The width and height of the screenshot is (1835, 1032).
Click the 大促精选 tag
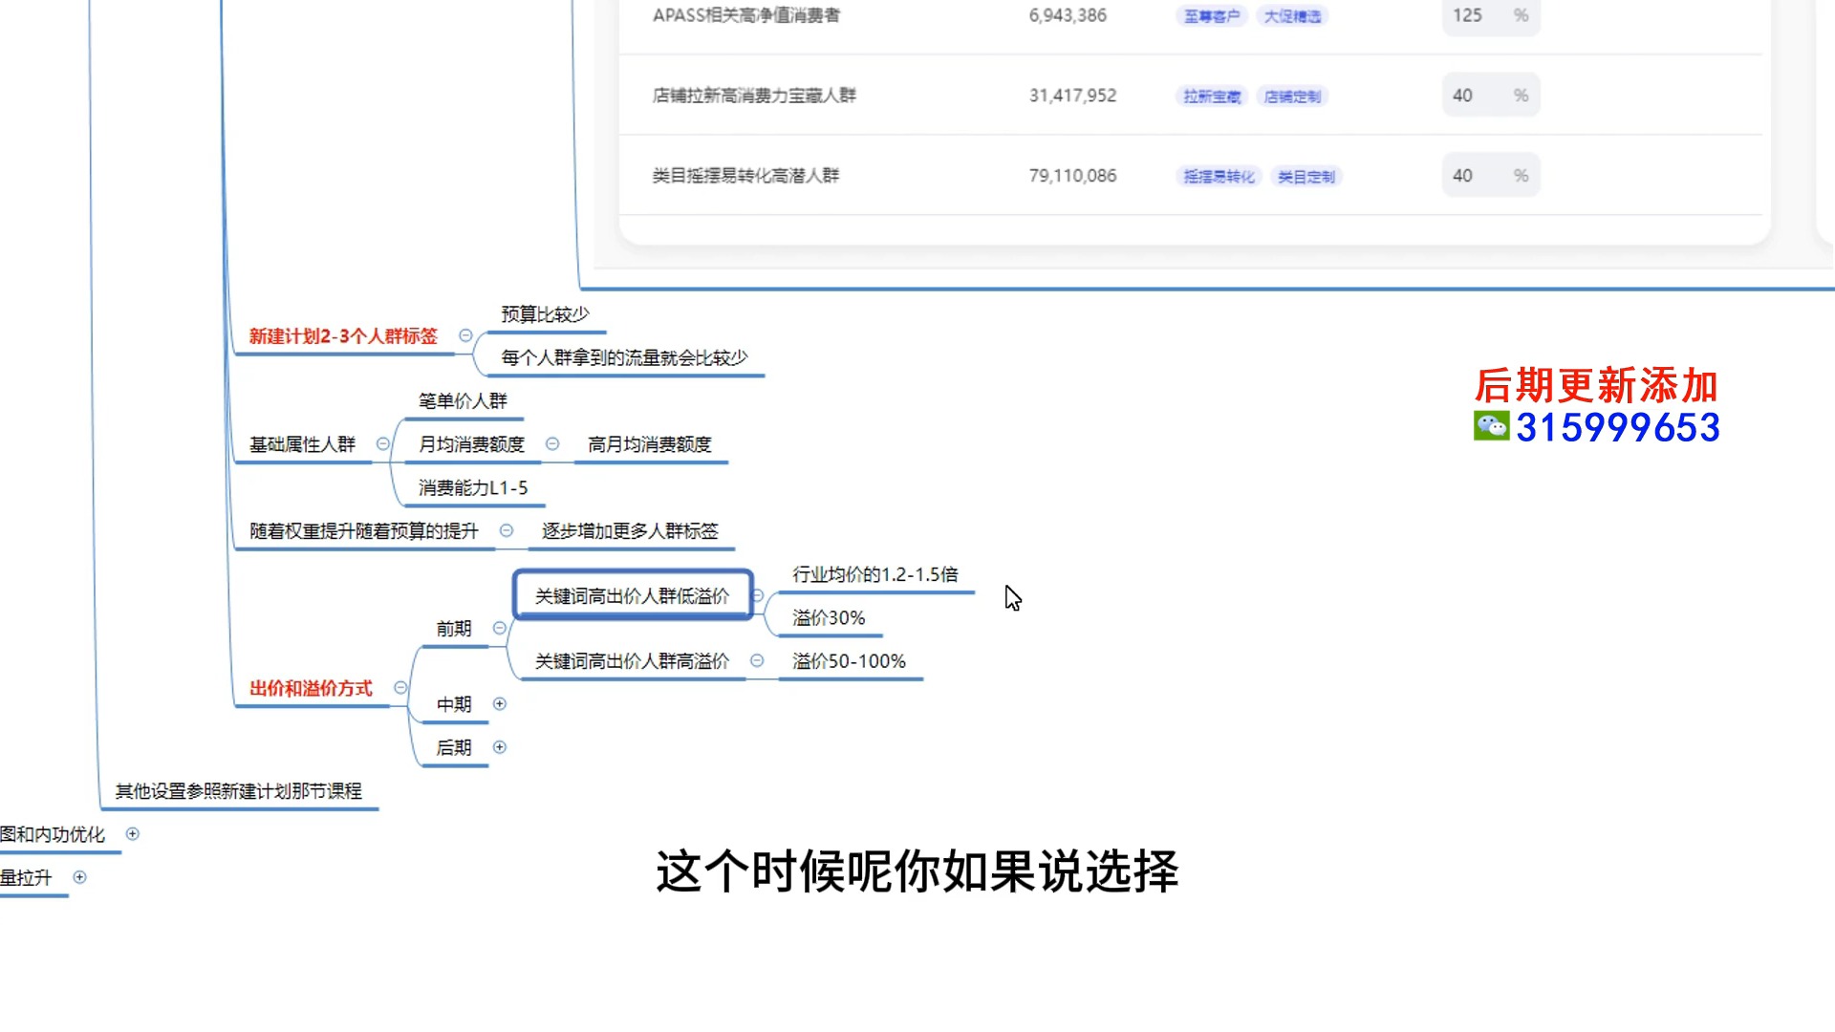(1292, 16)
